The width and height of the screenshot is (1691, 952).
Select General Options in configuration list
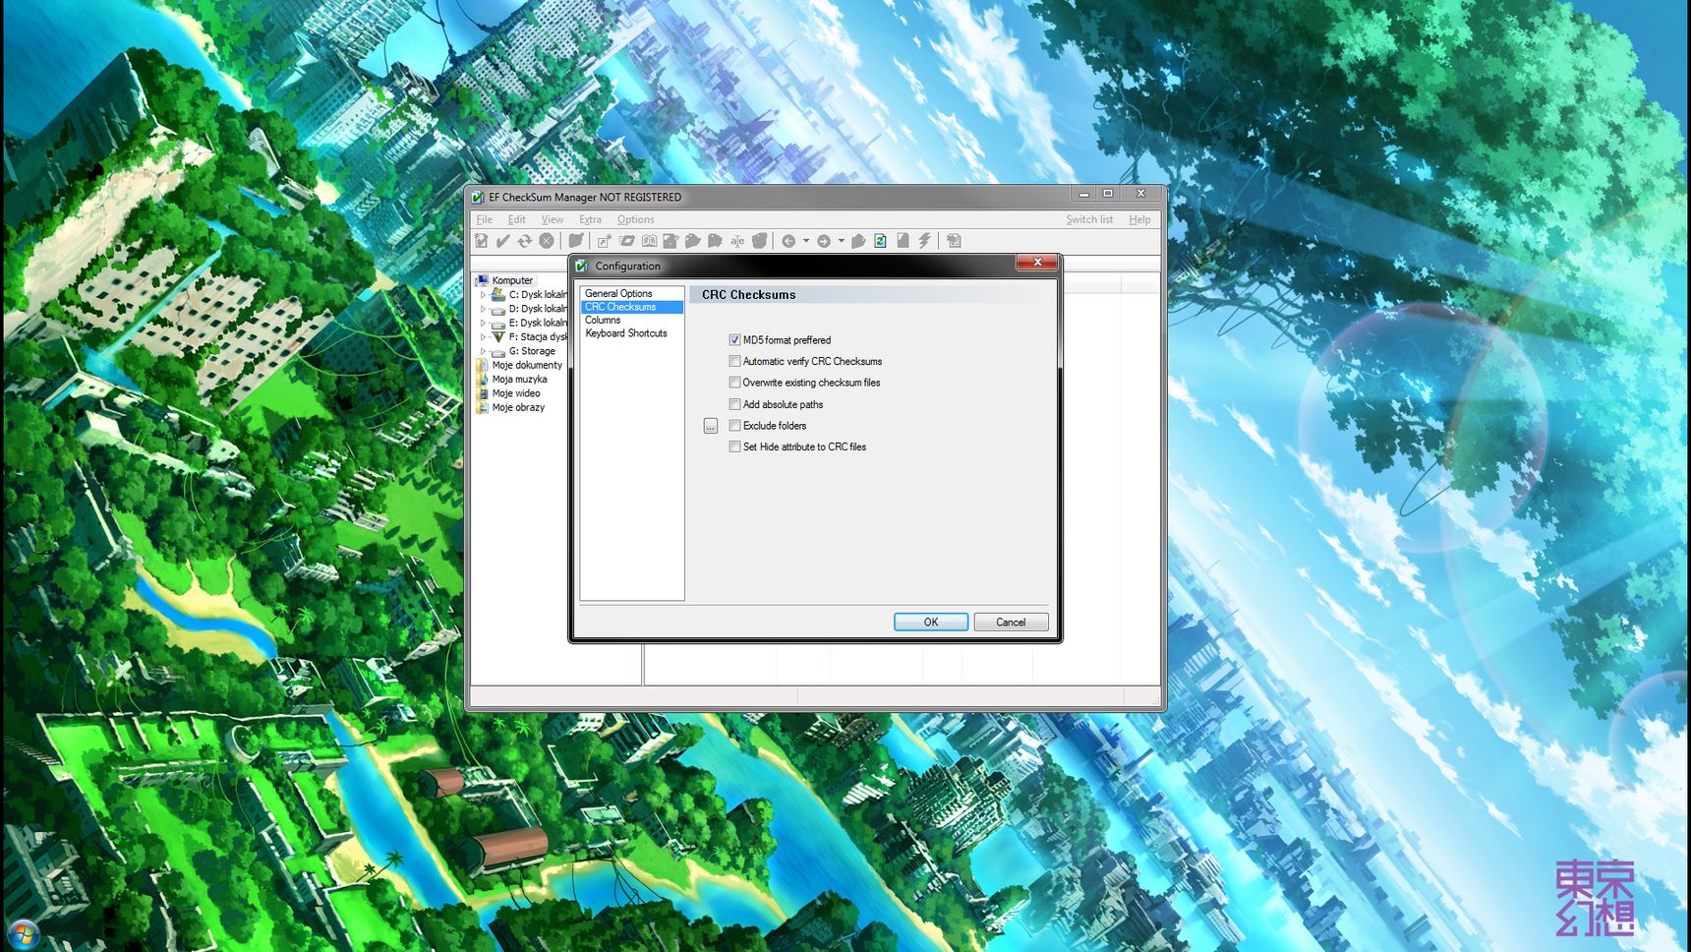click(x=618, y=293)
